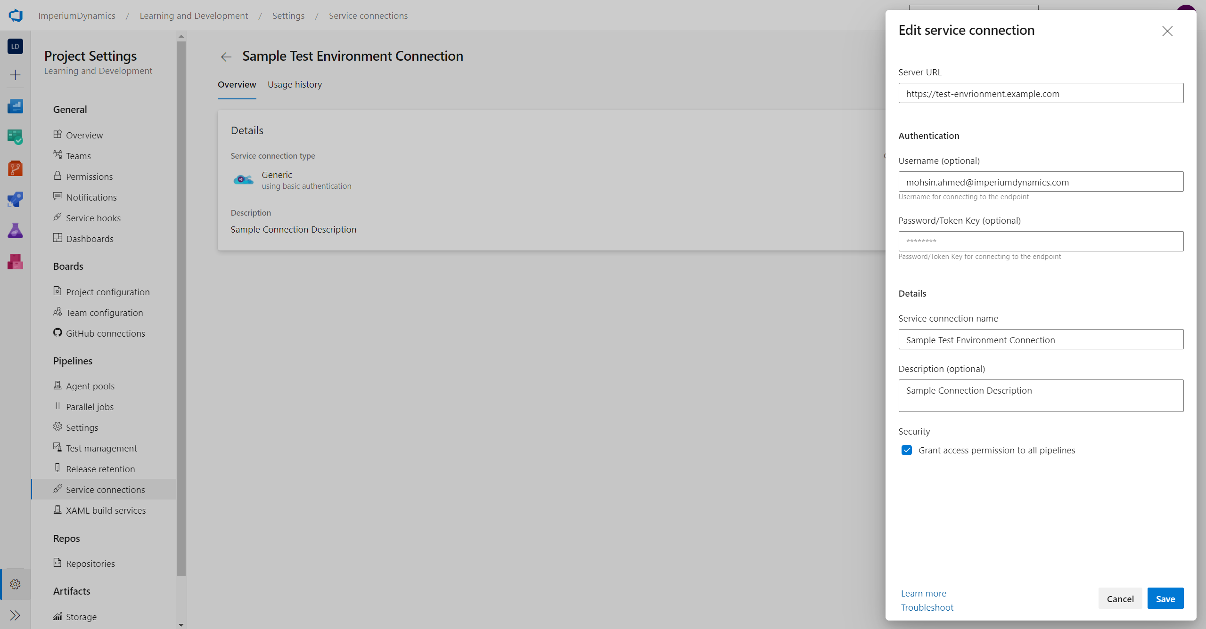Switch to the Overview tab
Image resolution: width=1206 pixels, height=629 pixels.
click(x=237, y=84)
